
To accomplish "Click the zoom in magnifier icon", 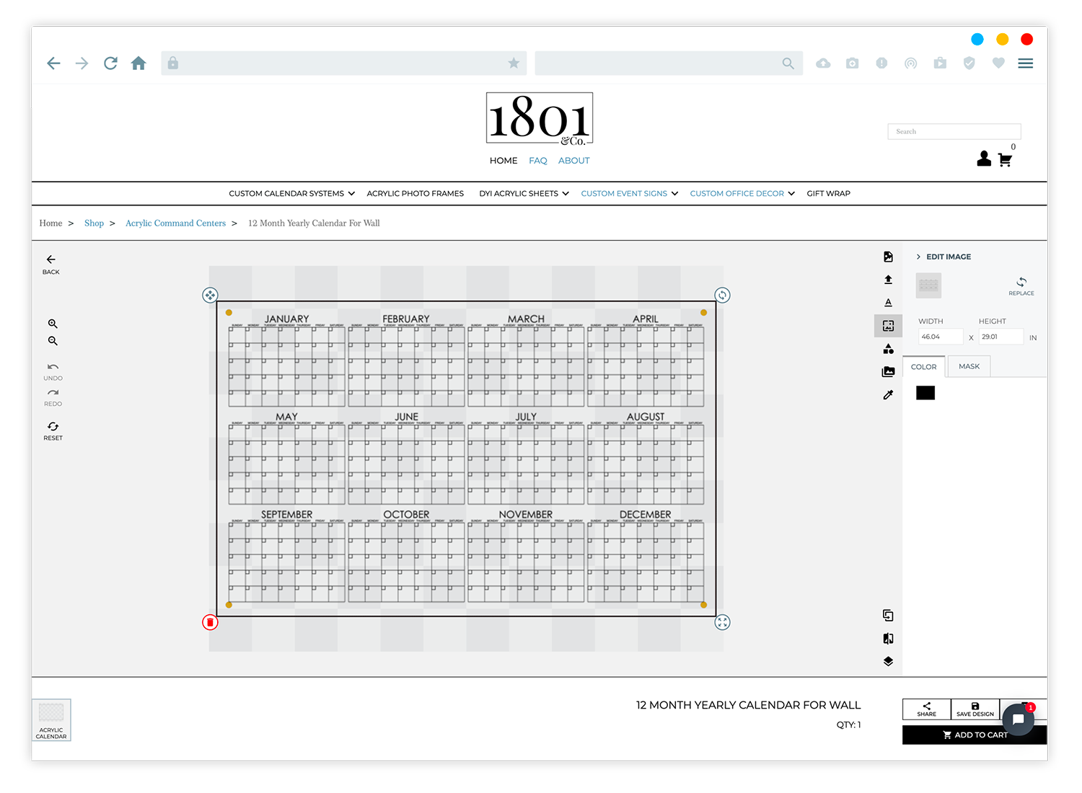I will point(53,324).
